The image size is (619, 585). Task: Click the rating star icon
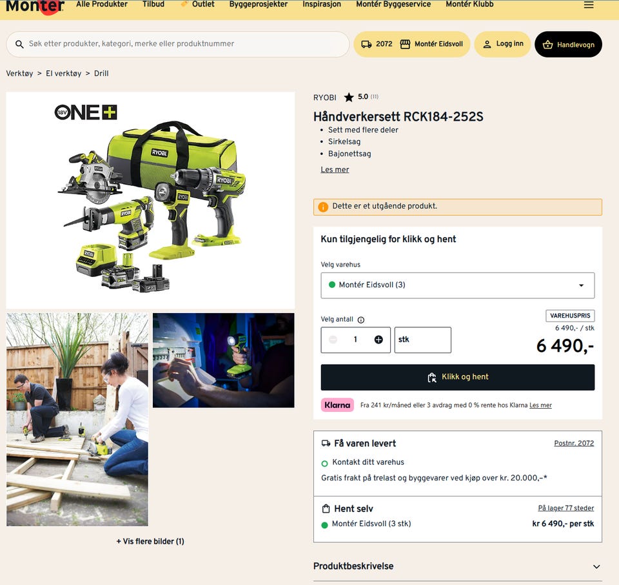349,97
